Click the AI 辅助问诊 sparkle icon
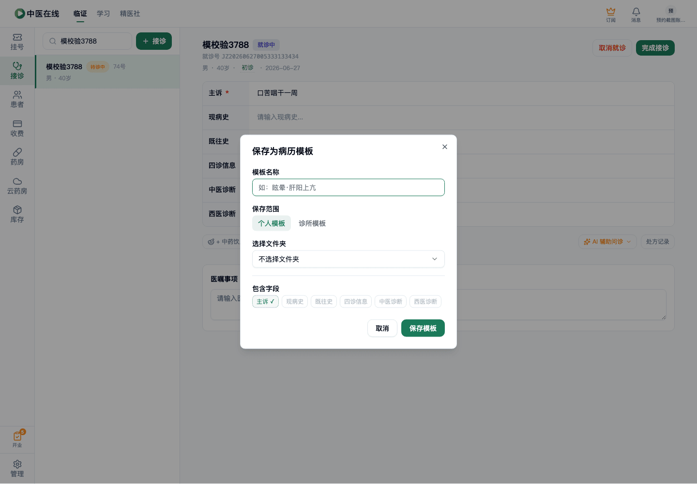The image size is (697, 484). point(587,242)
